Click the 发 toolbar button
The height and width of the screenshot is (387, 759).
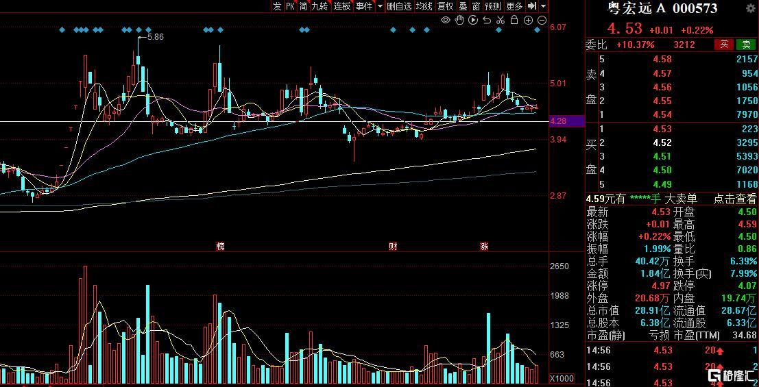(277, 5)
